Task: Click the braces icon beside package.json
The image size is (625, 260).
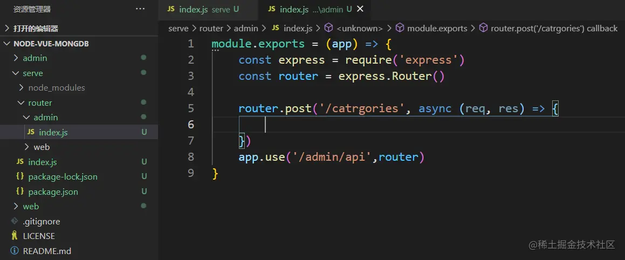Action: click(x=20, y=191)
